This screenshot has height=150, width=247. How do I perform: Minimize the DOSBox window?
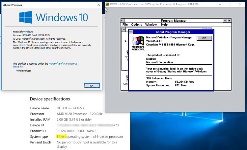pyautogui.click(x=220, y=4)
